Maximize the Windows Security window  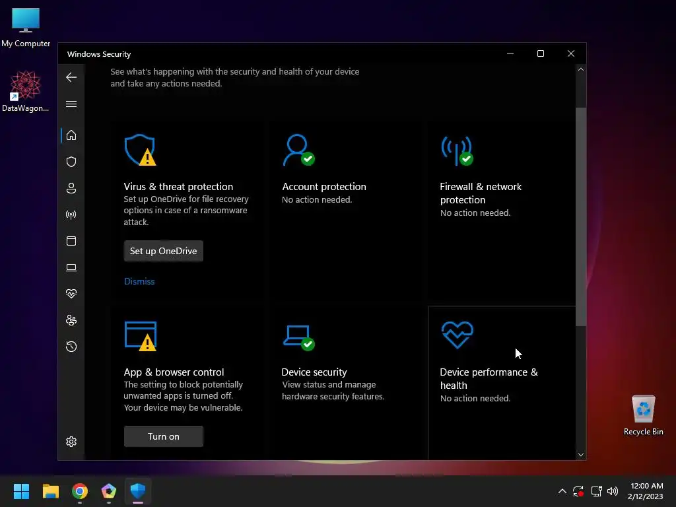tap(541, 53)
